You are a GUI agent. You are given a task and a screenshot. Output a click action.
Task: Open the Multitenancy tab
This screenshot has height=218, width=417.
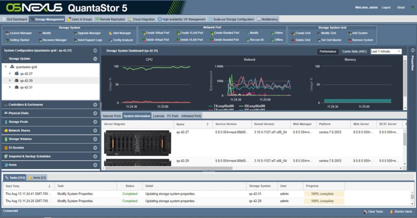point(268,20)
